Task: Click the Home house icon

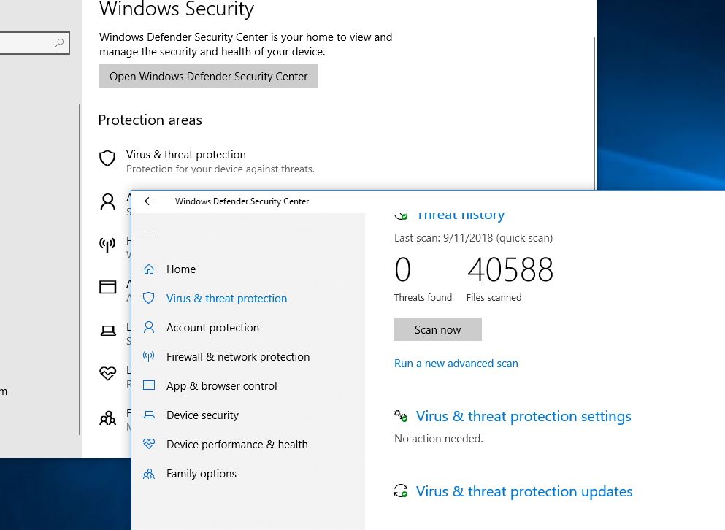Action: [x=149, y=269]
